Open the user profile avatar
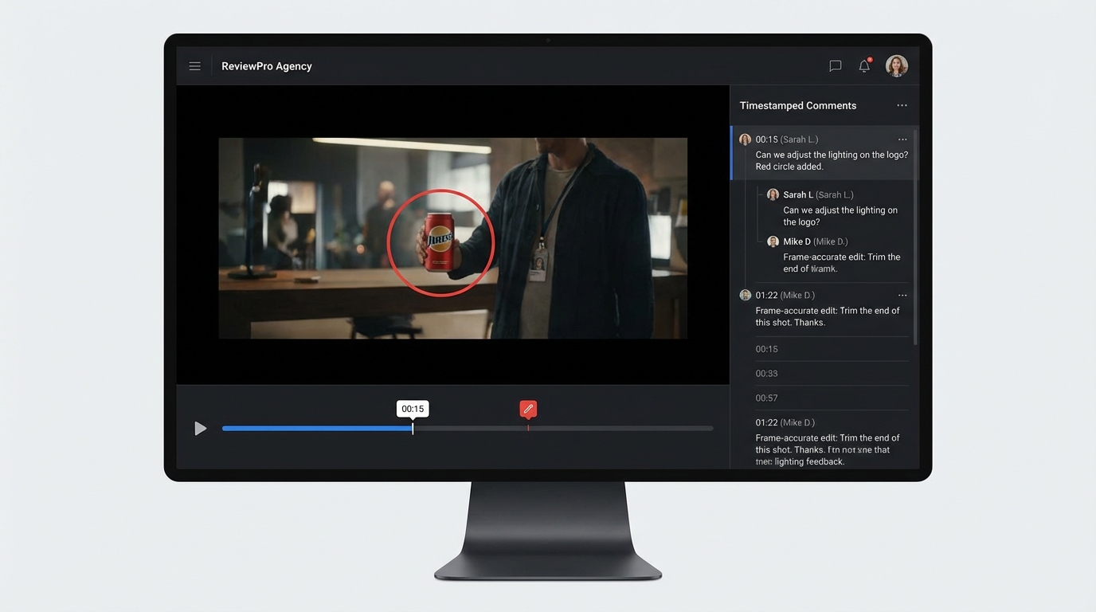 pyautogui.click(x=897, y=66)
